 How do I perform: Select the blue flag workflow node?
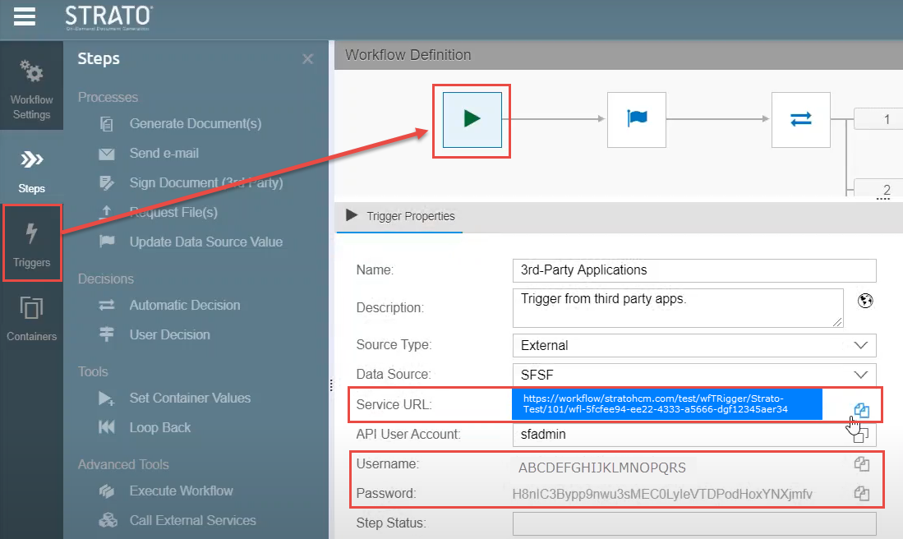(x=637, y=119)
